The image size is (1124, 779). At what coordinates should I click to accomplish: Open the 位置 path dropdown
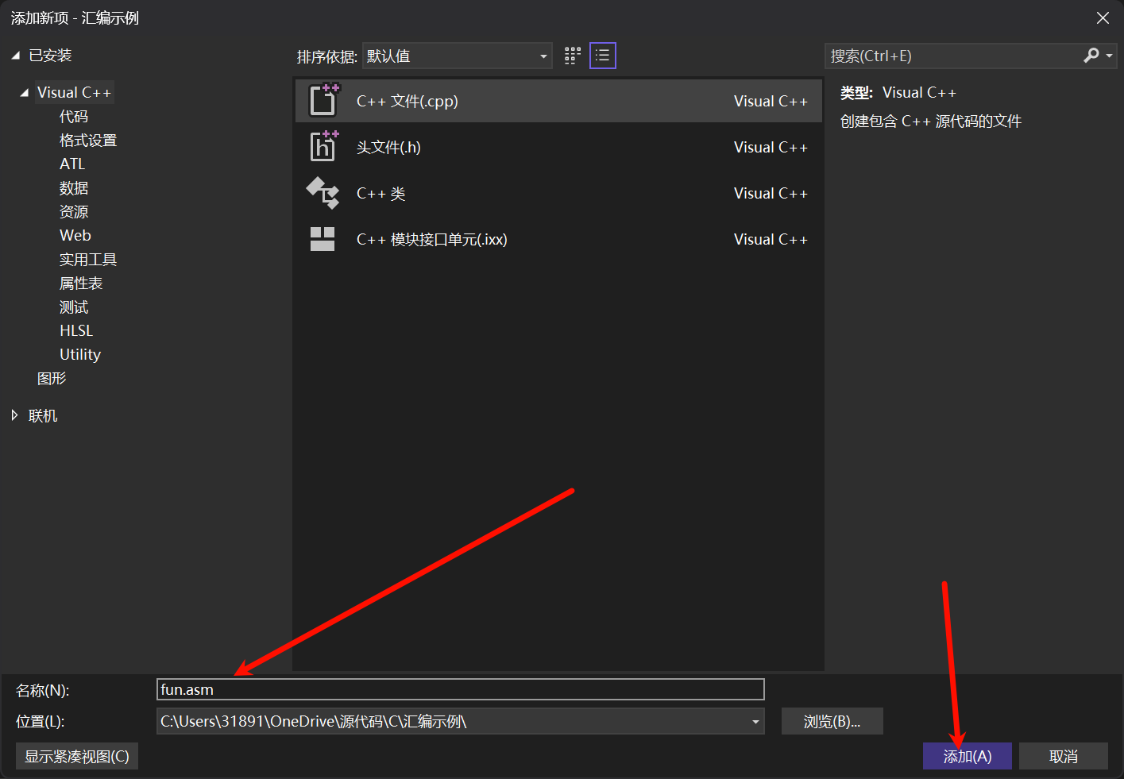click(755, 722)
